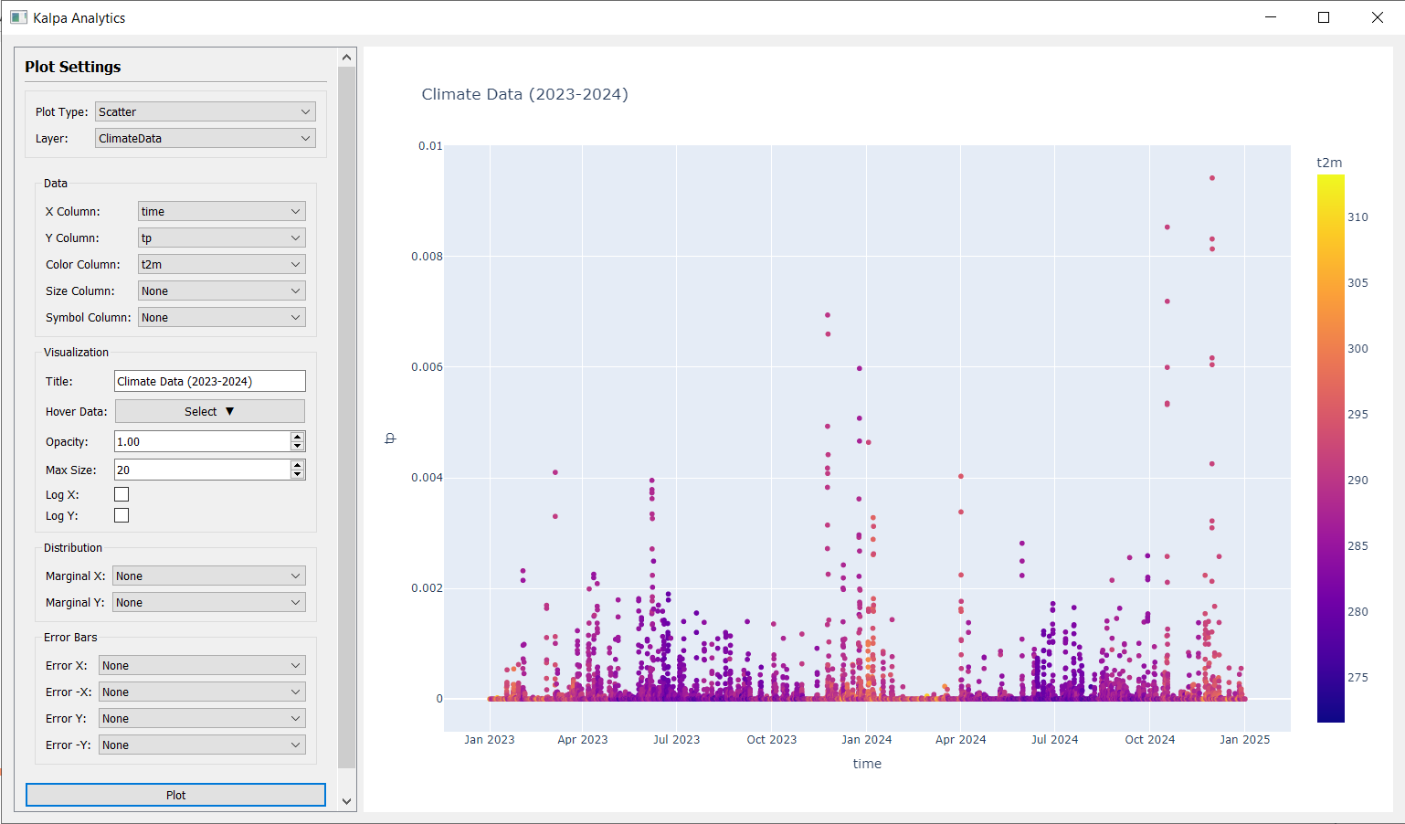Expand the Layer dropdown showing ClimateData
The height and width of the screenshot is (824, 1405).
205,138
